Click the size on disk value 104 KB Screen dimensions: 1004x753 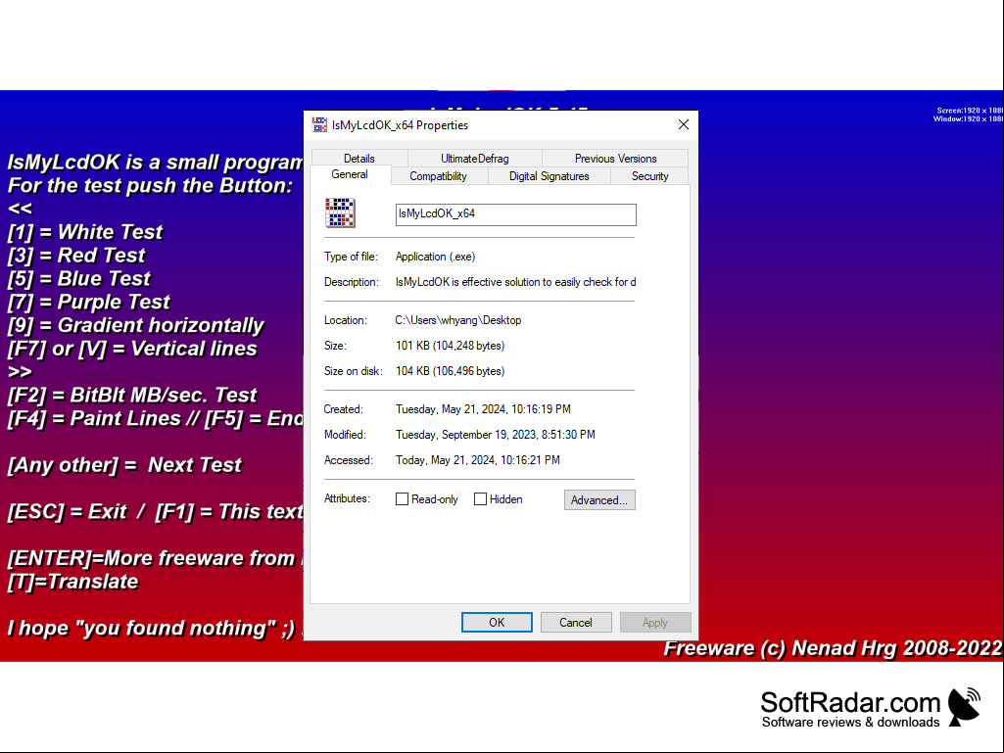tap(451, 371)
